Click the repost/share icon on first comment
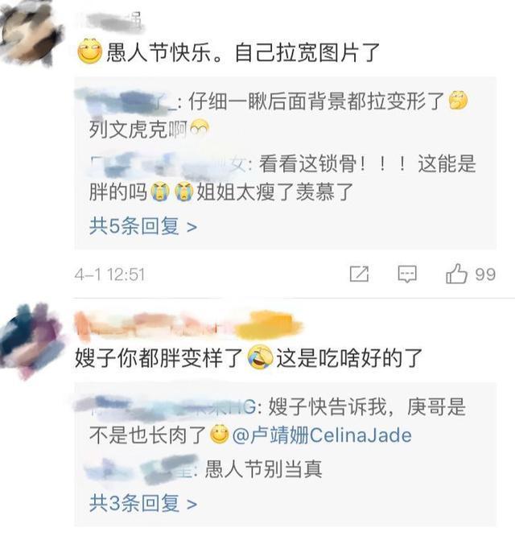 [359, 274]
